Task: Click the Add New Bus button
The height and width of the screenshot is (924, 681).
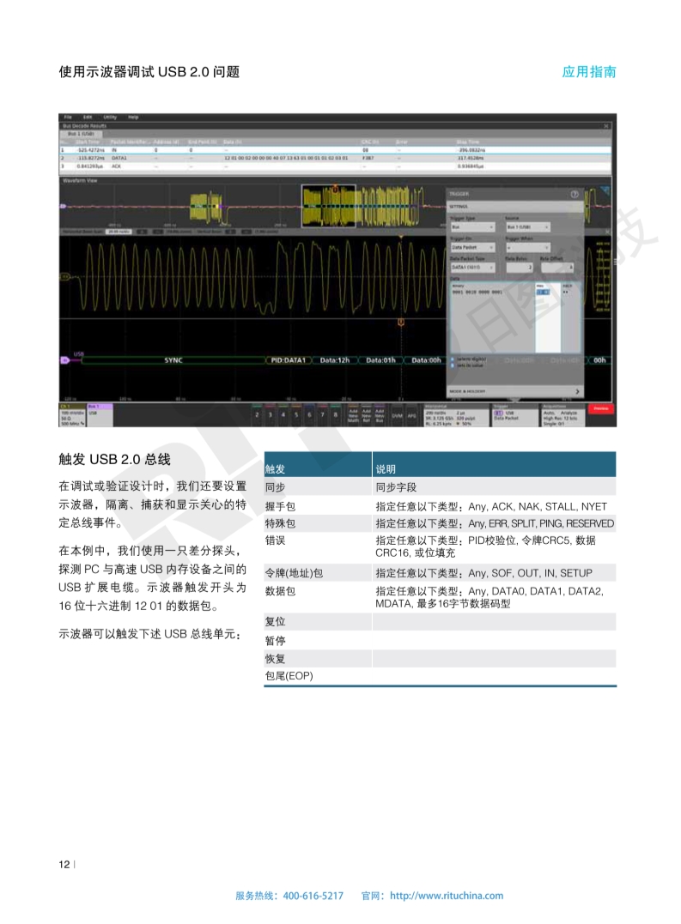Action: (379, 414)
